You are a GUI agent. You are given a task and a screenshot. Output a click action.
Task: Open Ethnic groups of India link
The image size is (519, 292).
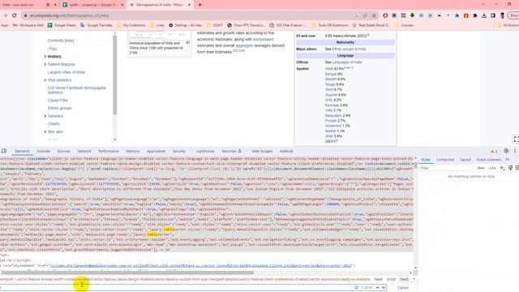(x=349, y=49)
